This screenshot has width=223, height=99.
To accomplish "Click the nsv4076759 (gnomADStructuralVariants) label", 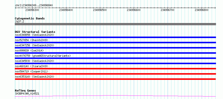I will [x=43, y=56].
